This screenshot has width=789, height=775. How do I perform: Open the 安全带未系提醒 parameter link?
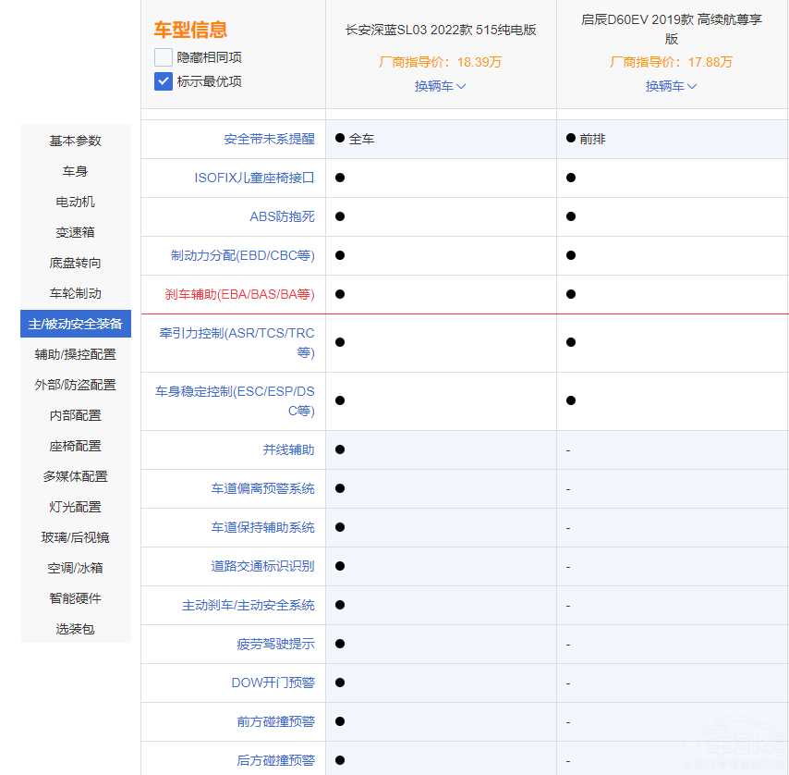coord(269,139)
